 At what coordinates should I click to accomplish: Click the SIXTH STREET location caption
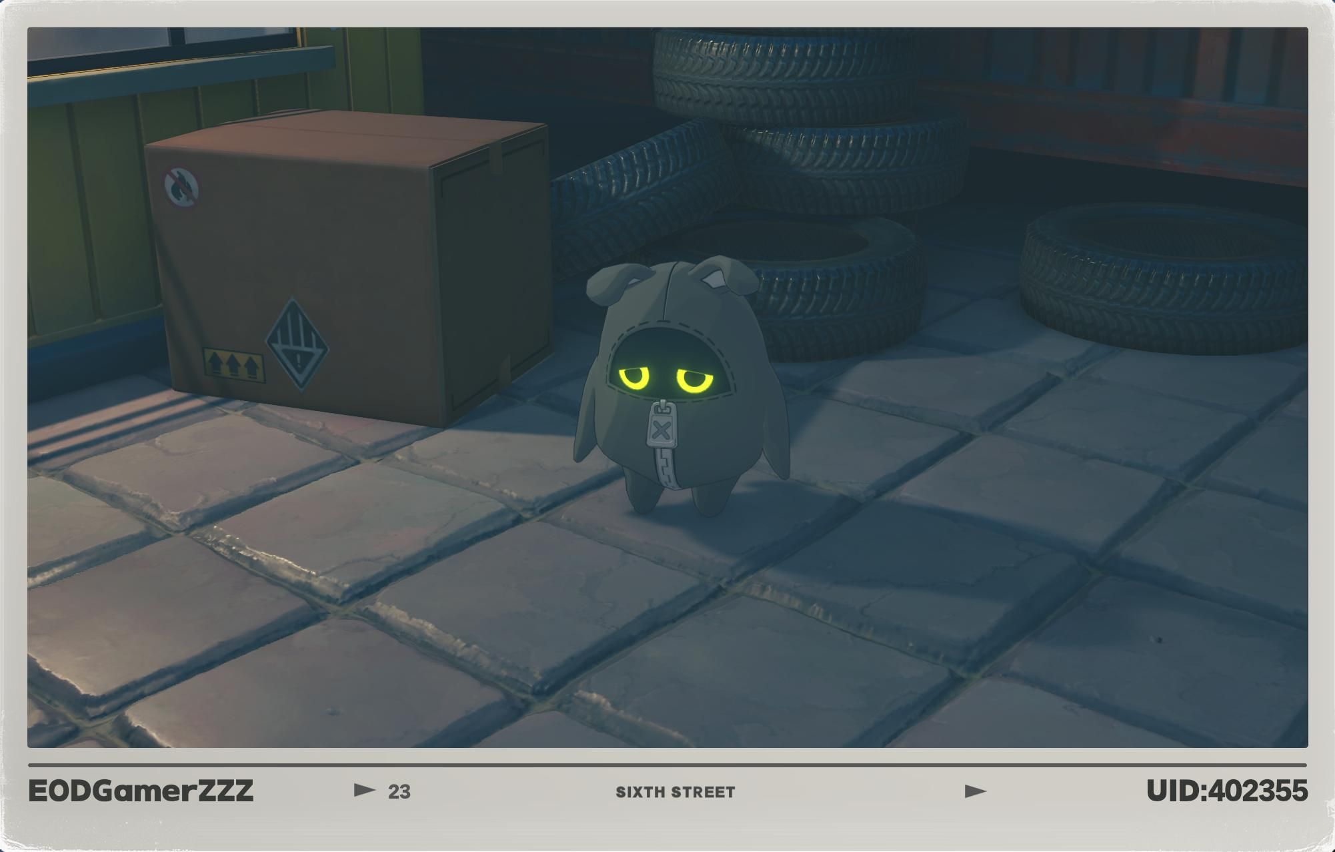[x=675, y=792]
